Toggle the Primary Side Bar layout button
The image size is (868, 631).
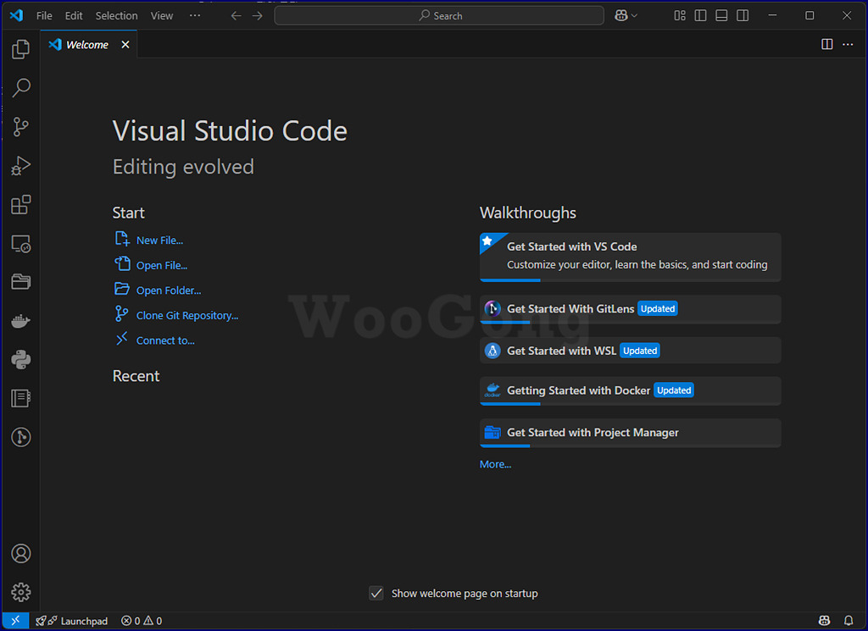[x=700, y=15]
